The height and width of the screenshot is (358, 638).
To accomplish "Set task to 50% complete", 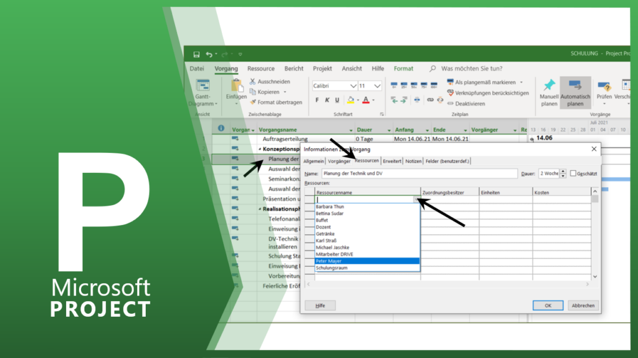I will [x=414, y=85].
